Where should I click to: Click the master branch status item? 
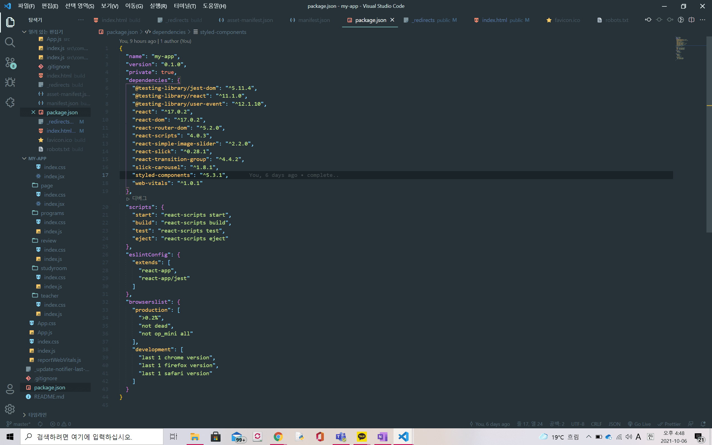[19, 424]
